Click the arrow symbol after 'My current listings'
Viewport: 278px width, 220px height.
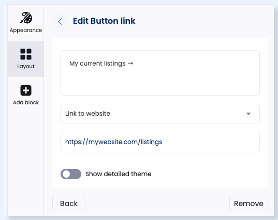coord(130,63)
